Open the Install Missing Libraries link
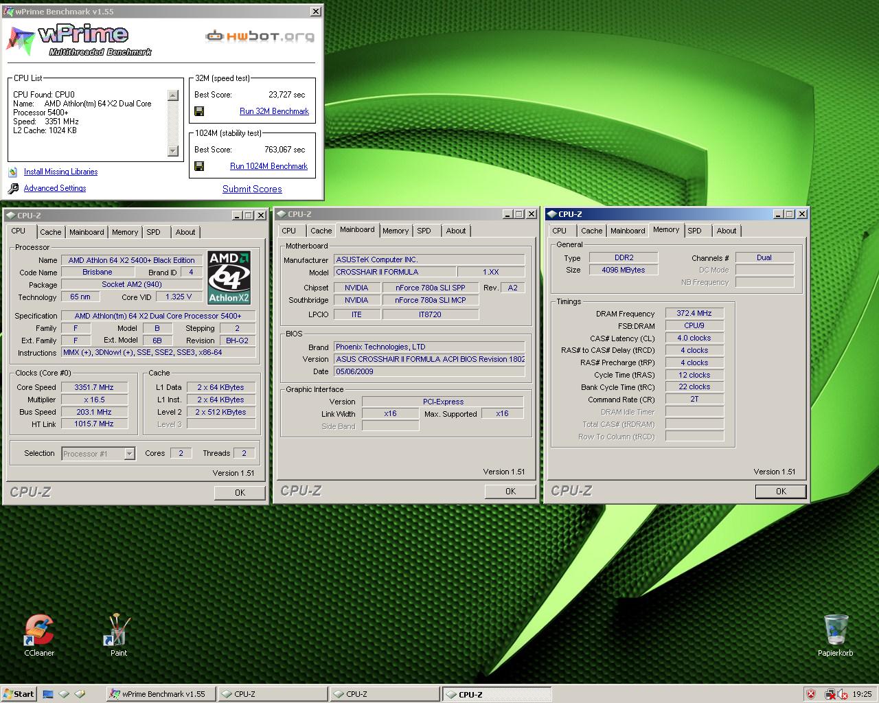 pyautogui.click(x=60, y=172)
